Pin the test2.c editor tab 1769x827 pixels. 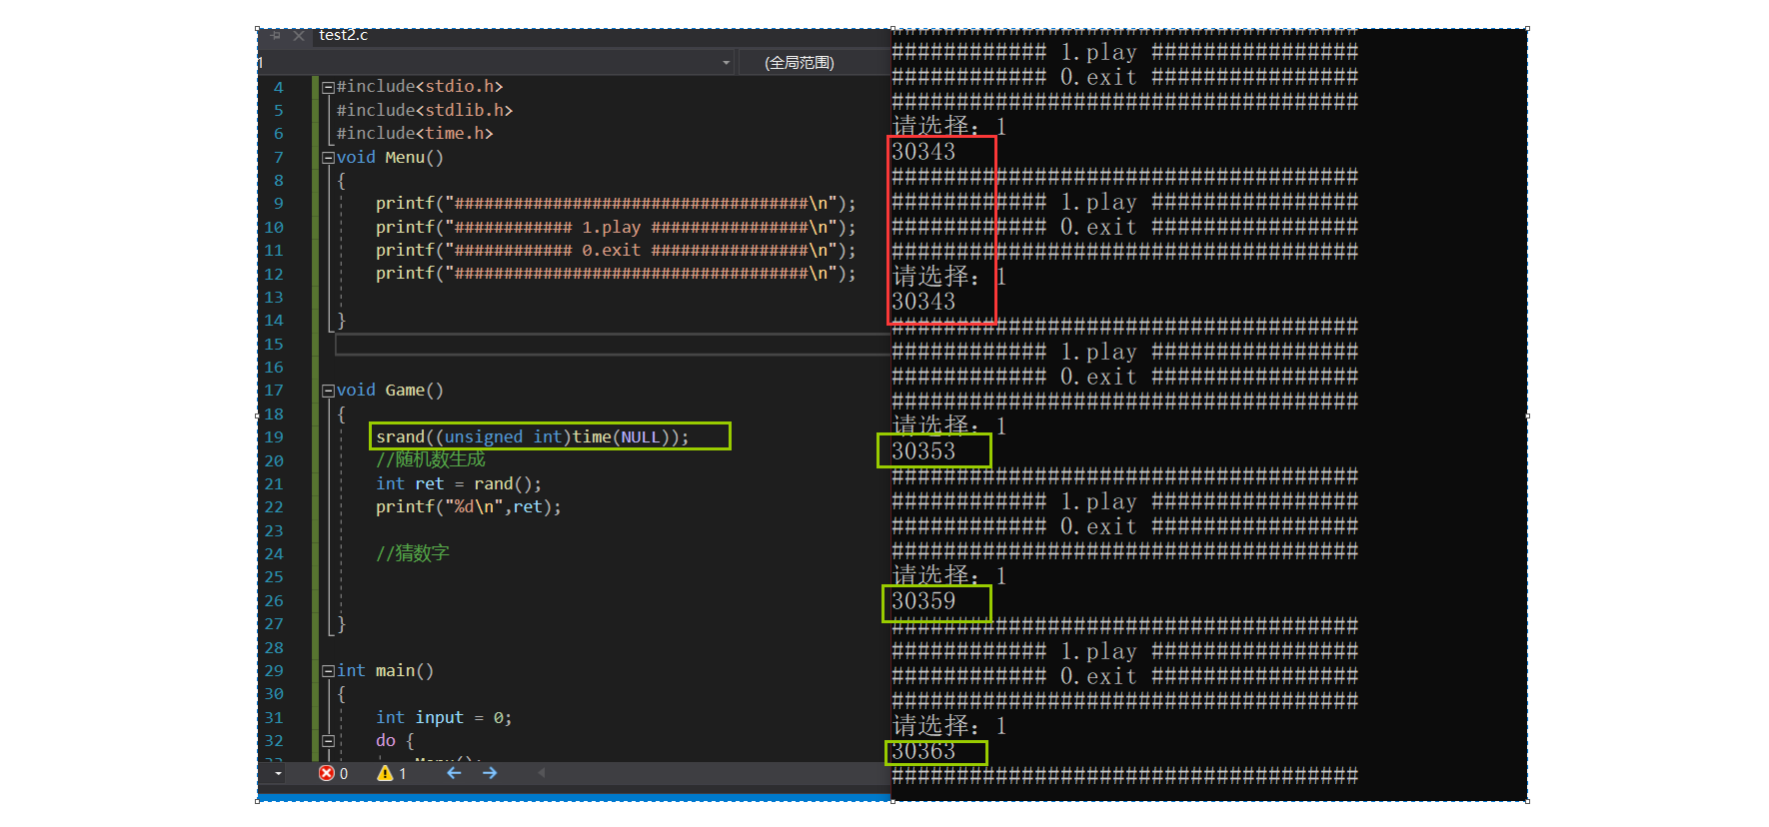pyautogui.click(x=276, y=35)
